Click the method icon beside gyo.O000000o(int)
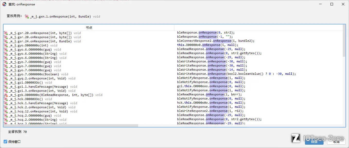This screenshot has width=349, height=148. pyautogui.click(x=6, y=45)
